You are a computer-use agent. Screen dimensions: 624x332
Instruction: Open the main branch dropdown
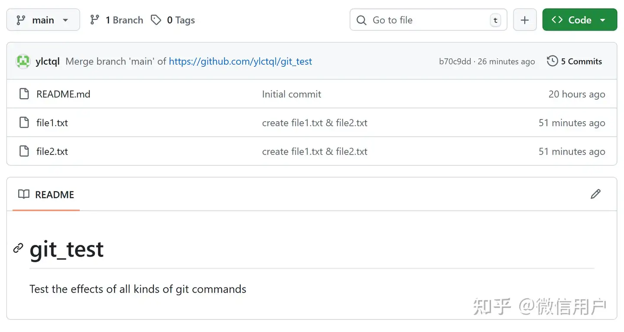(43, 20)
